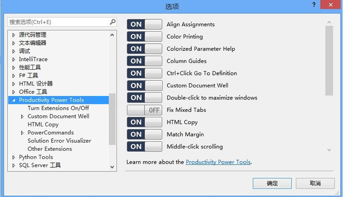Disable Double-click to maximize windows switch
Viewport: 343px width, 197px height.
(x=144, y=98)
